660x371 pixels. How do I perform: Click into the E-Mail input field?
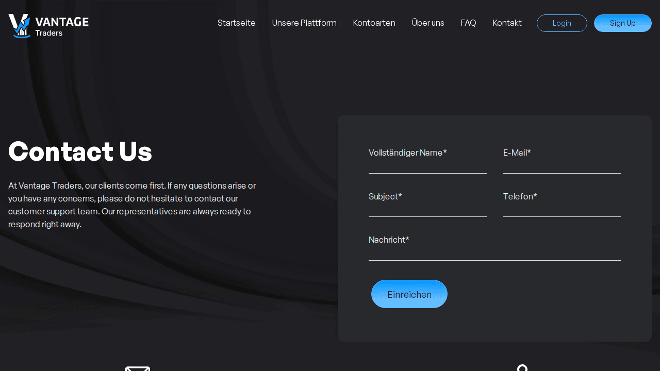pyautogui.click(x=562, y=166)
